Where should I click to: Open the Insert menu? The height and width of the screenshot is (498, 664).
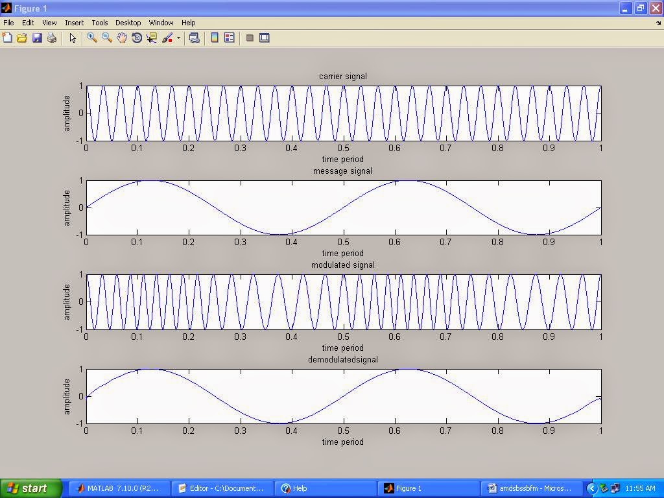pyautogui.click(x=74, y=23)
